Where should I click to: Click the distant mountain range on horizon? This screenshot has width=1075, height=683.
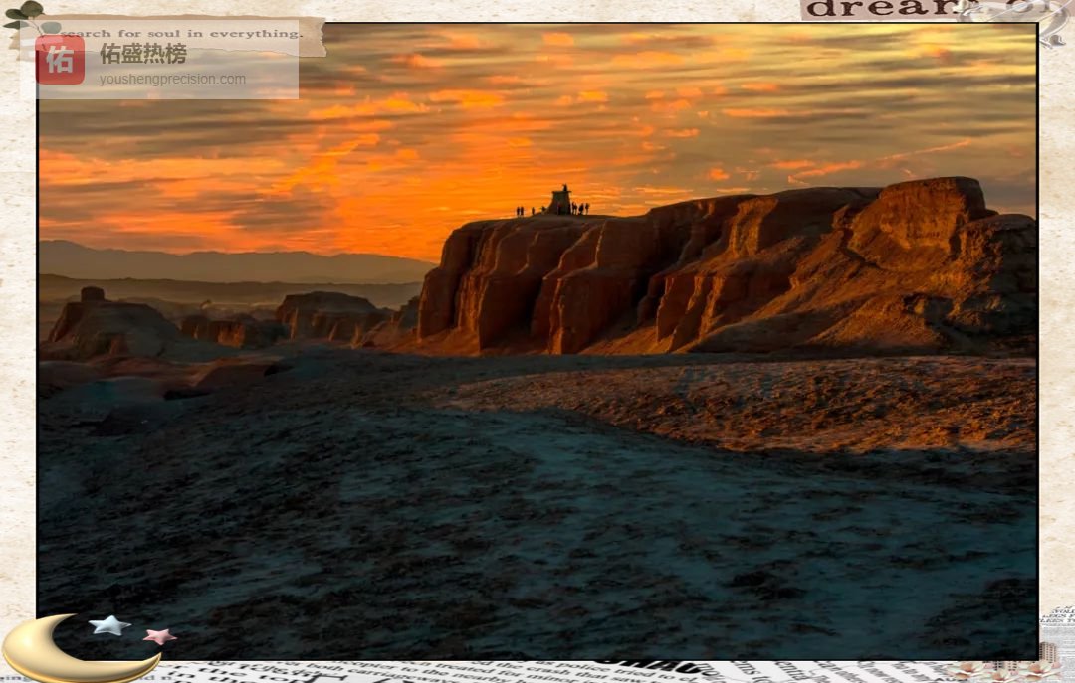(x=229, y=265)
